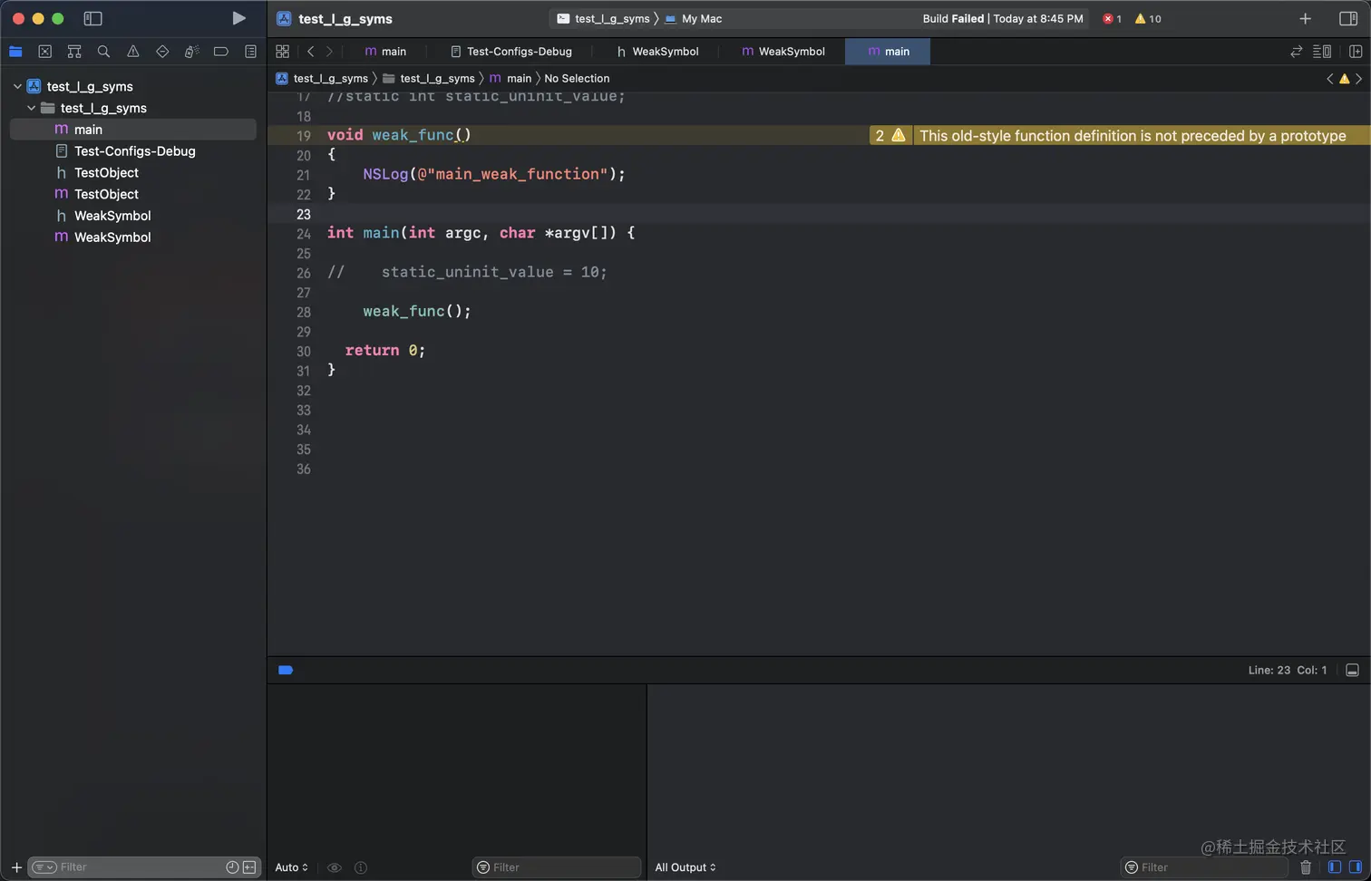Click the Add Editor on Right icon
Image resolution: width=1371 pixels, height=881 pixels.
click(1356, 52)
